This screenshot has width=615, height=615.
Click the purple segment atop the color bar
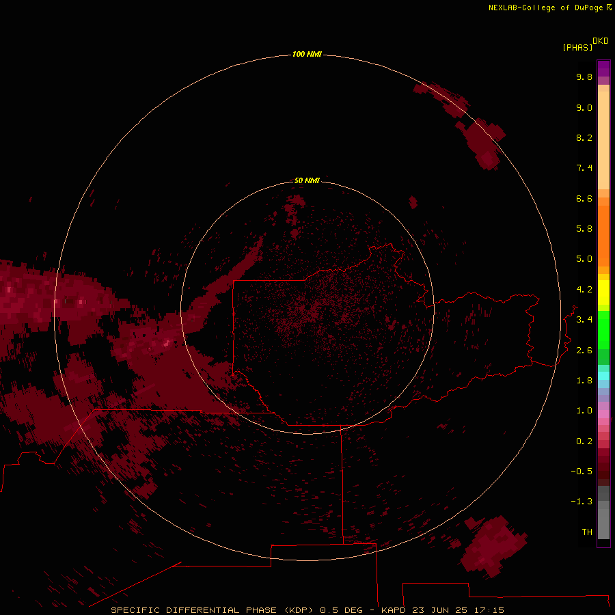(x=603, y=68)
